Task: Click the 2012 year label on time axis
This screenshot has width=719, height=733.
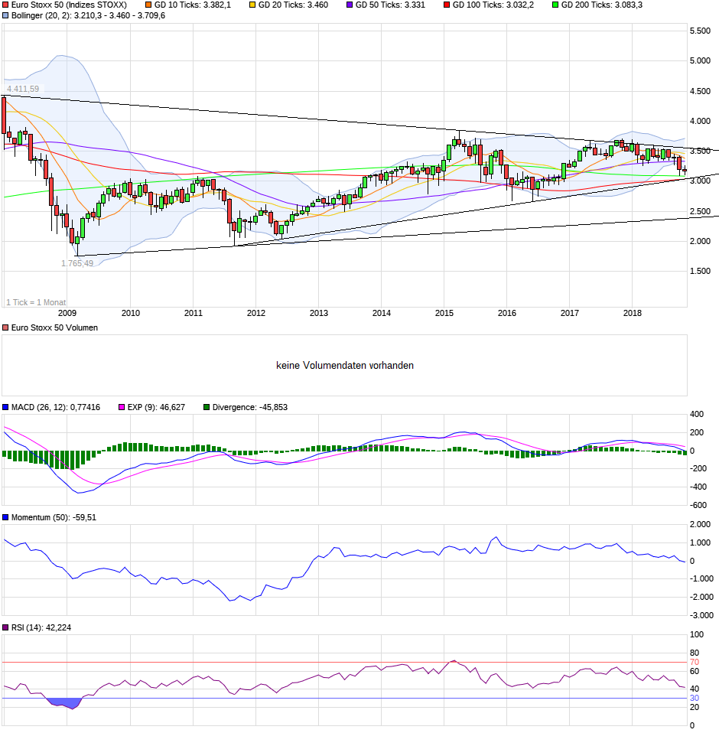Action: (256, 313)
